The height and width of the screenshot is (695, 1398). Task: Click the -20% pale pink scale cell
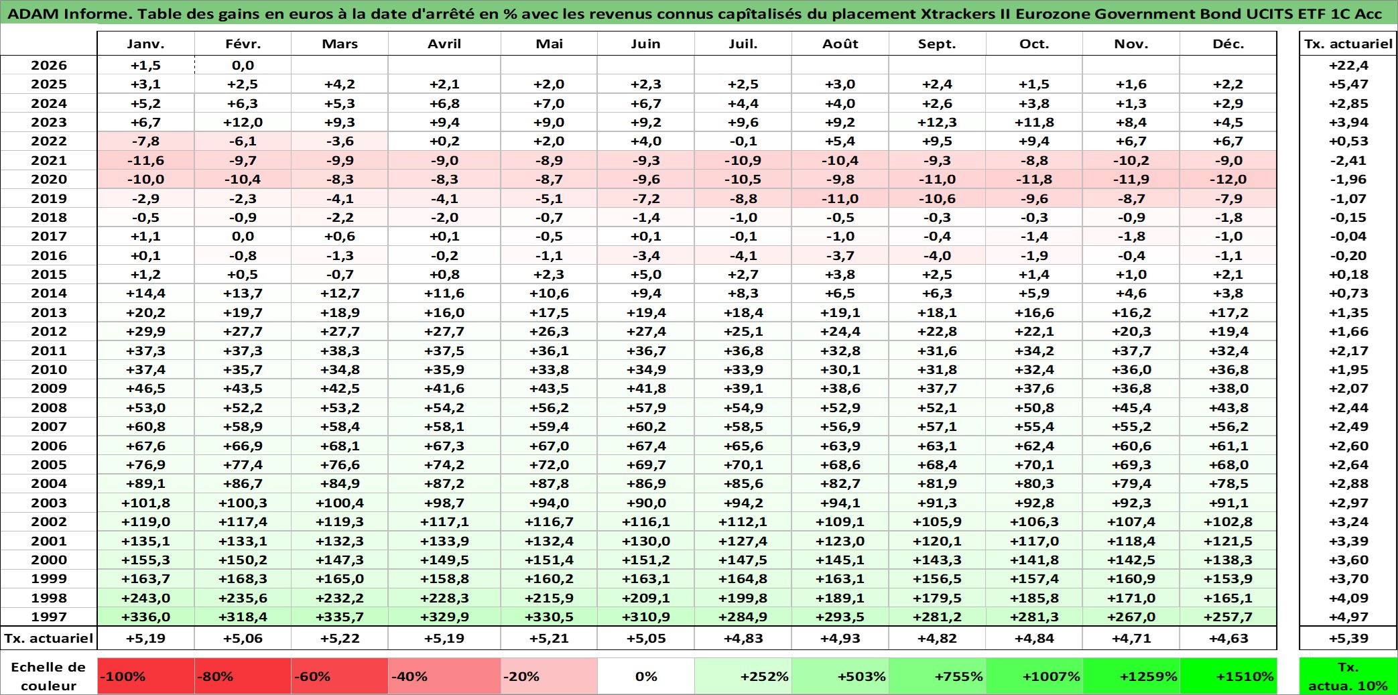[x=549, y=676]
